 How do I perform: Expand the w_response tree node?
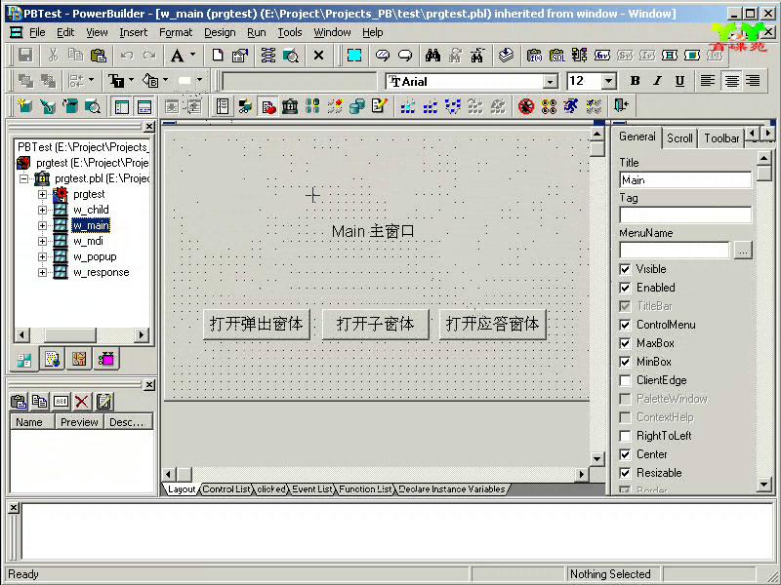tap(42, 273)
